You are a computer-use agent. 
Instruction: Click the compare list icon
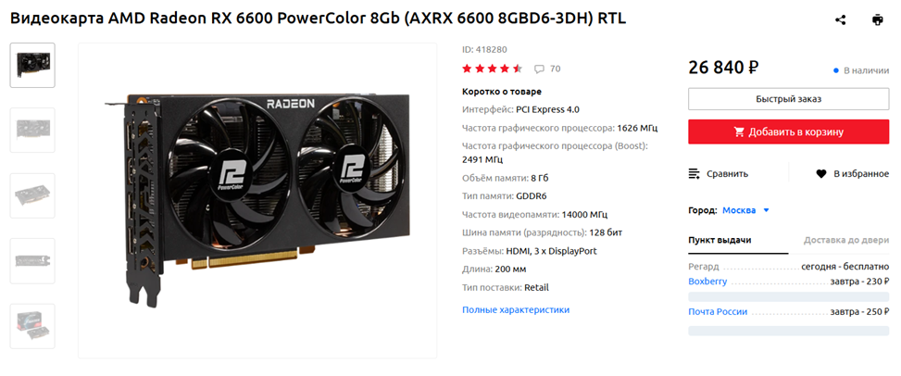[695, 173]
